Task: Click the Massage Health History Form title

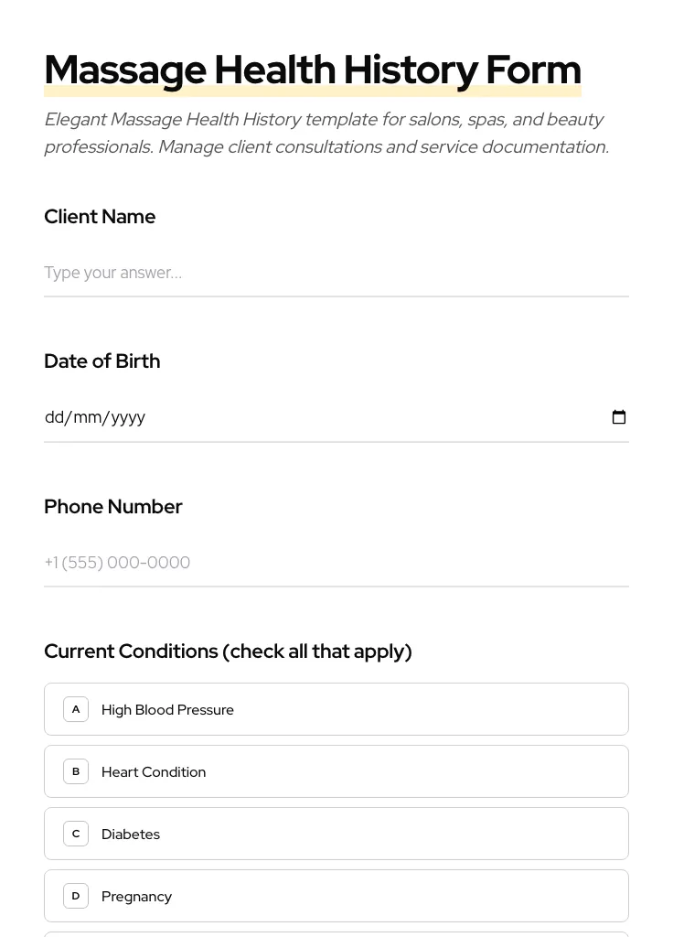Action: point(313,70)
